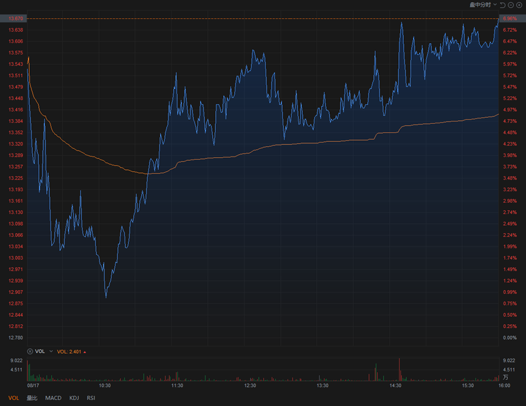Screen dimensions: 526x406
Task: Click the 08/17 date label on time axis
Action: pyautogui.click(x=33, y=385)
